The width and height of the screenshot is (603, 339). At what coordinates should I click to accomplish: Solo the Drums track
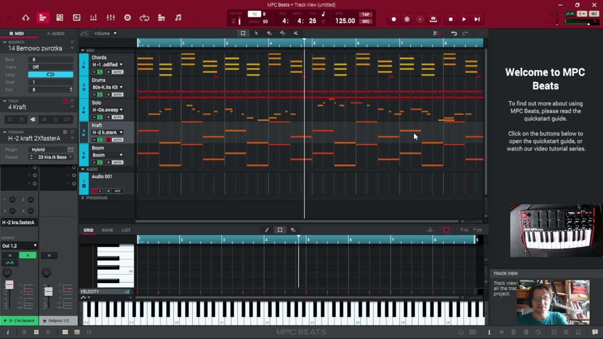tap(99, 95)
